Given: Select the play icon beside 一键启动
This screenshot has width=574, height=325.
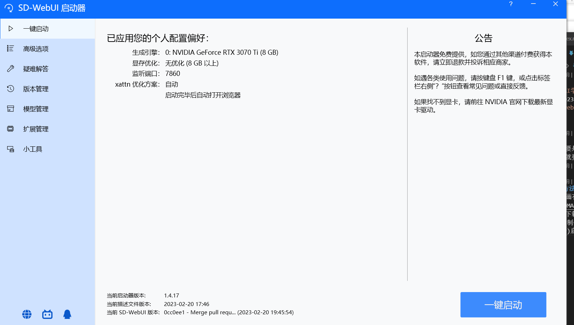Looking at the screenshot, I should pyautogui.click(x=10, y=29).
